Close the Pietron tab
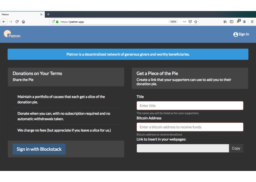The image size is (256, 182). pyautogui.click(x=41, y=14)
